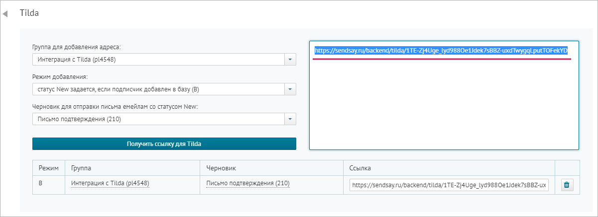
Task: Click the back arrow beside the Tilda title
Action: coord(5,14)
